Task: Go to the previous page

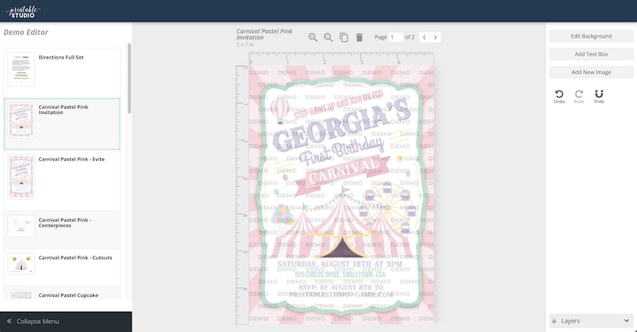Action: [424, 38]
